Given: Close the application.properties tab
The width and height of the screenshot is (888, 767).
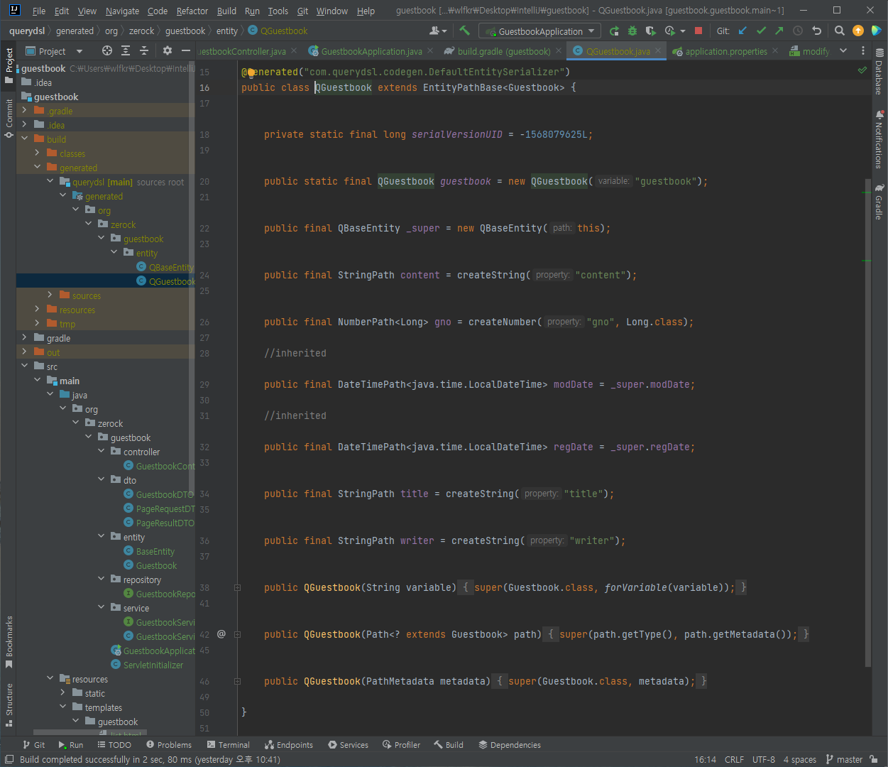Looking at the screenshot, I should pos(775,51).
